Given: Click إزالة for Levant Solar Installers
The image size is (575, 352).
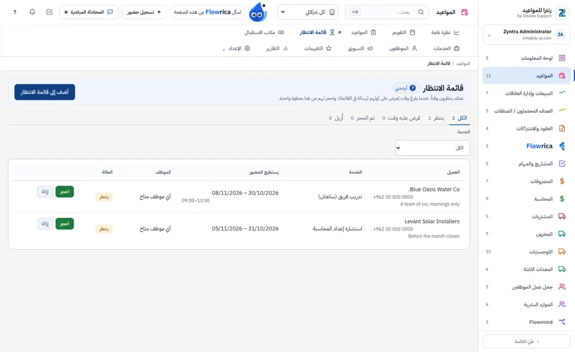Looking at the screenshot, I should [x=45, y=224].
